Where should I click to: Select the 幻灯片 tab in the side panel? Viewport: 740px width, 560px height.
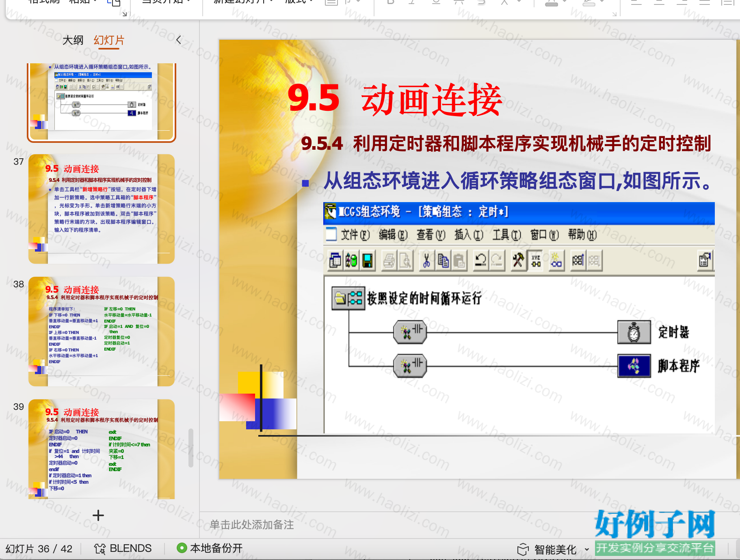pyautogui.click(x=109, y=40)
